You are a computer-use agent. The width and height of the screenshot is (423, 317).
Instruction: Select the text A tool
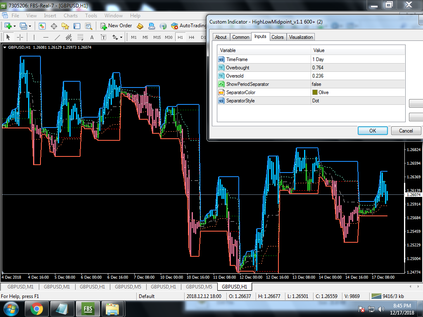pos(92,37)
